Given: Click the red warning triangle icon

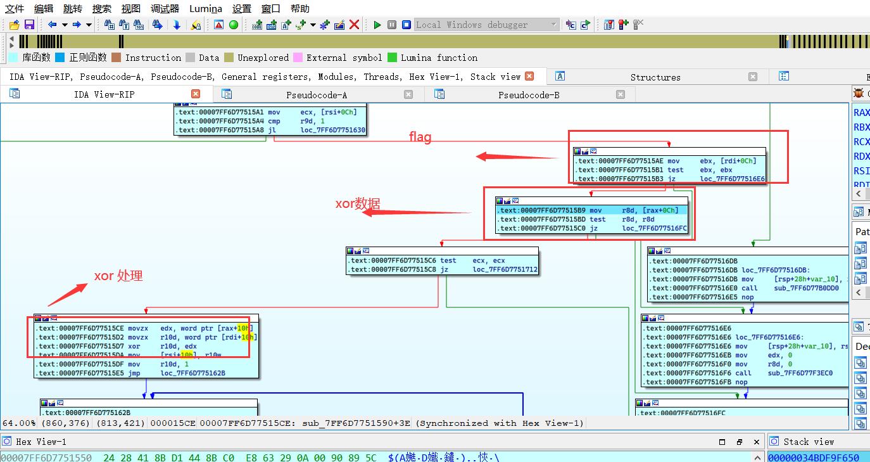Looking at the screenshot, I should [218, 25].
